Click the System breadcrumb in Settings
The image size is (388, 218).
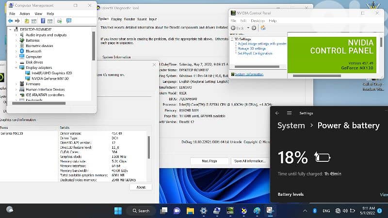(x=291, y=125)
